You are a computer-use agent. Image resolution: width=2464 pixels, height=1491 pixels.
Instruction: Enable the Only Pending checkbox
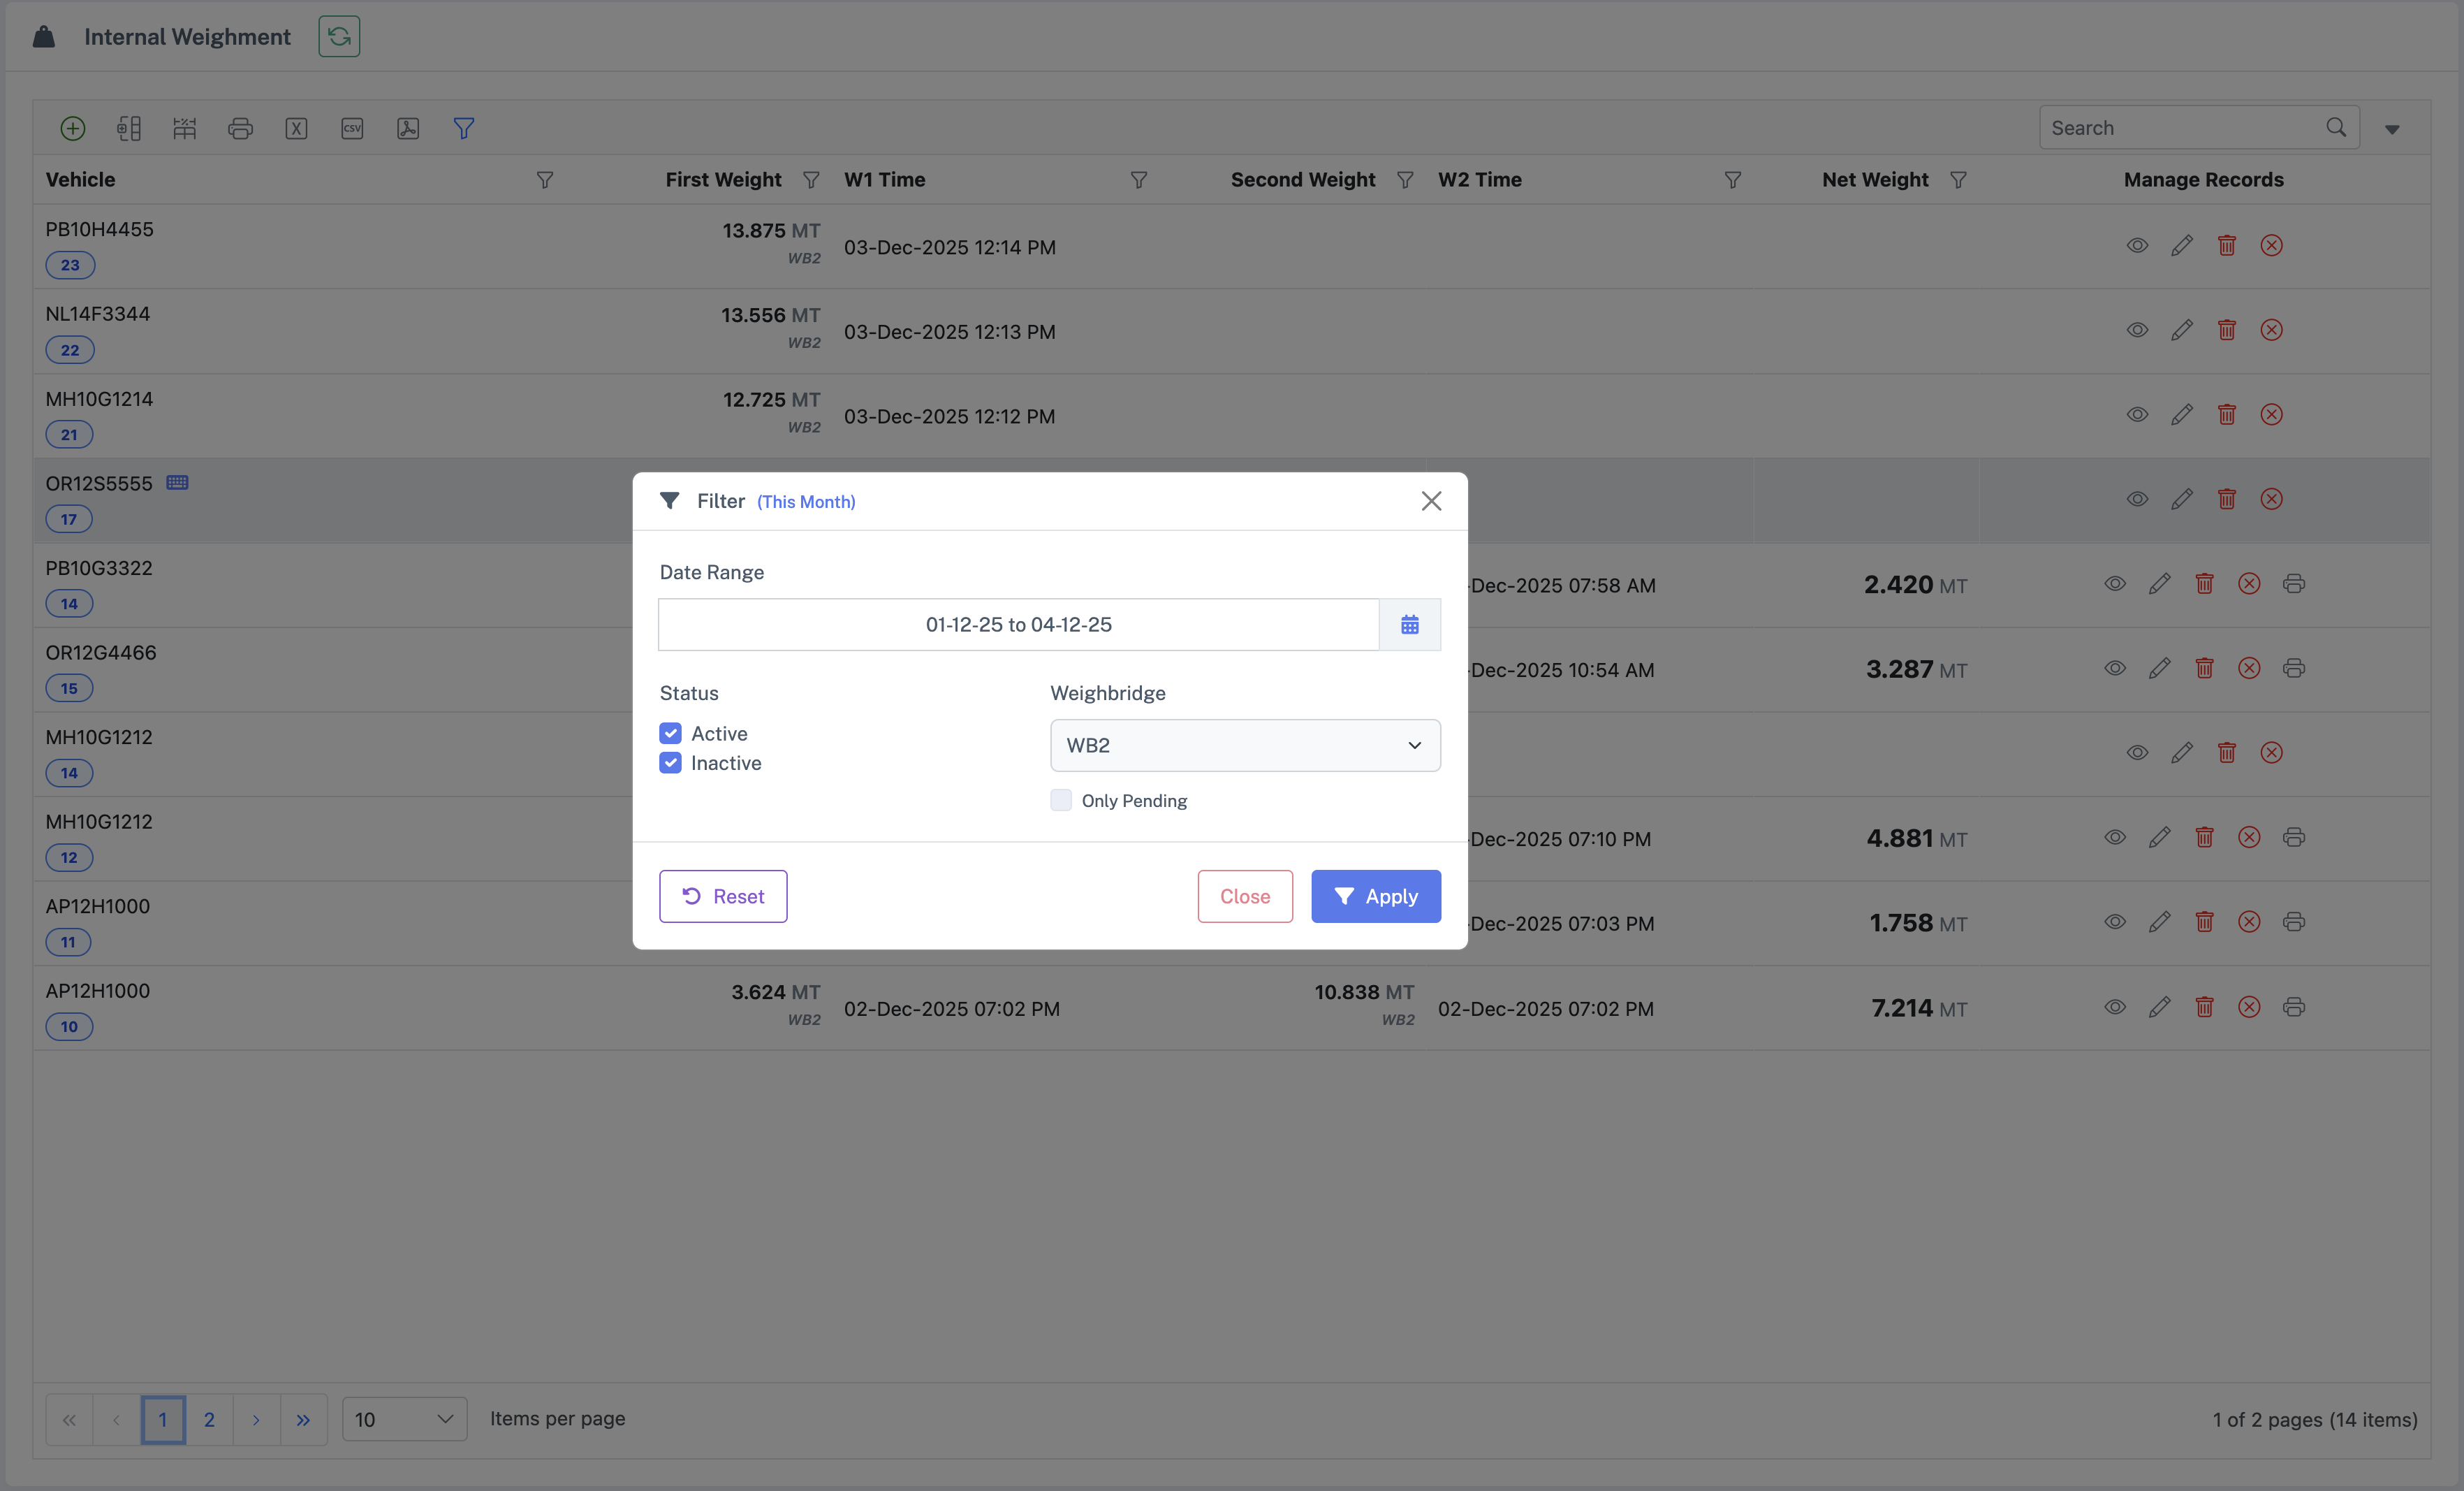(1061, 801)
